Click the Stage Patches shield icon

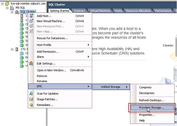31,99
